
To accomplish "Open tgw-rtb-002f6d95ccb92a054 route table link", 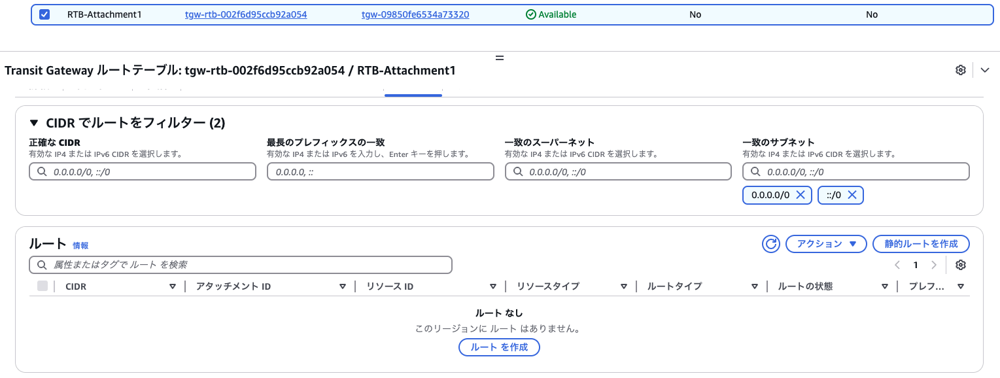I will (x=246, y=14).
